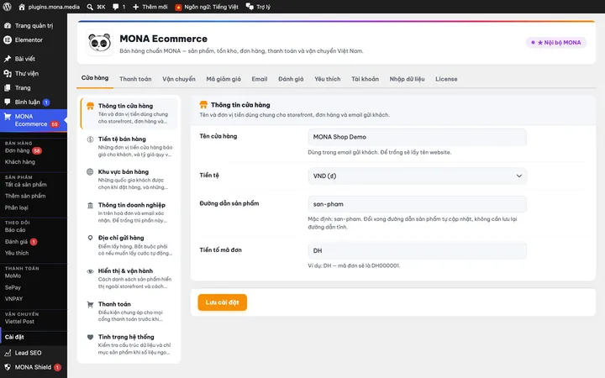Click the Elementor icon in sidebar
The width and height of the screenshot is (605, 378).
8,39
